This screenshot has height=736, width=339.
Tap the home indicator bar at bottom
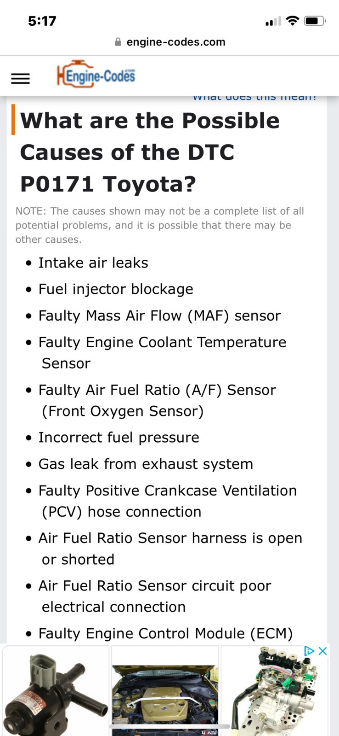tap(169, 726)
